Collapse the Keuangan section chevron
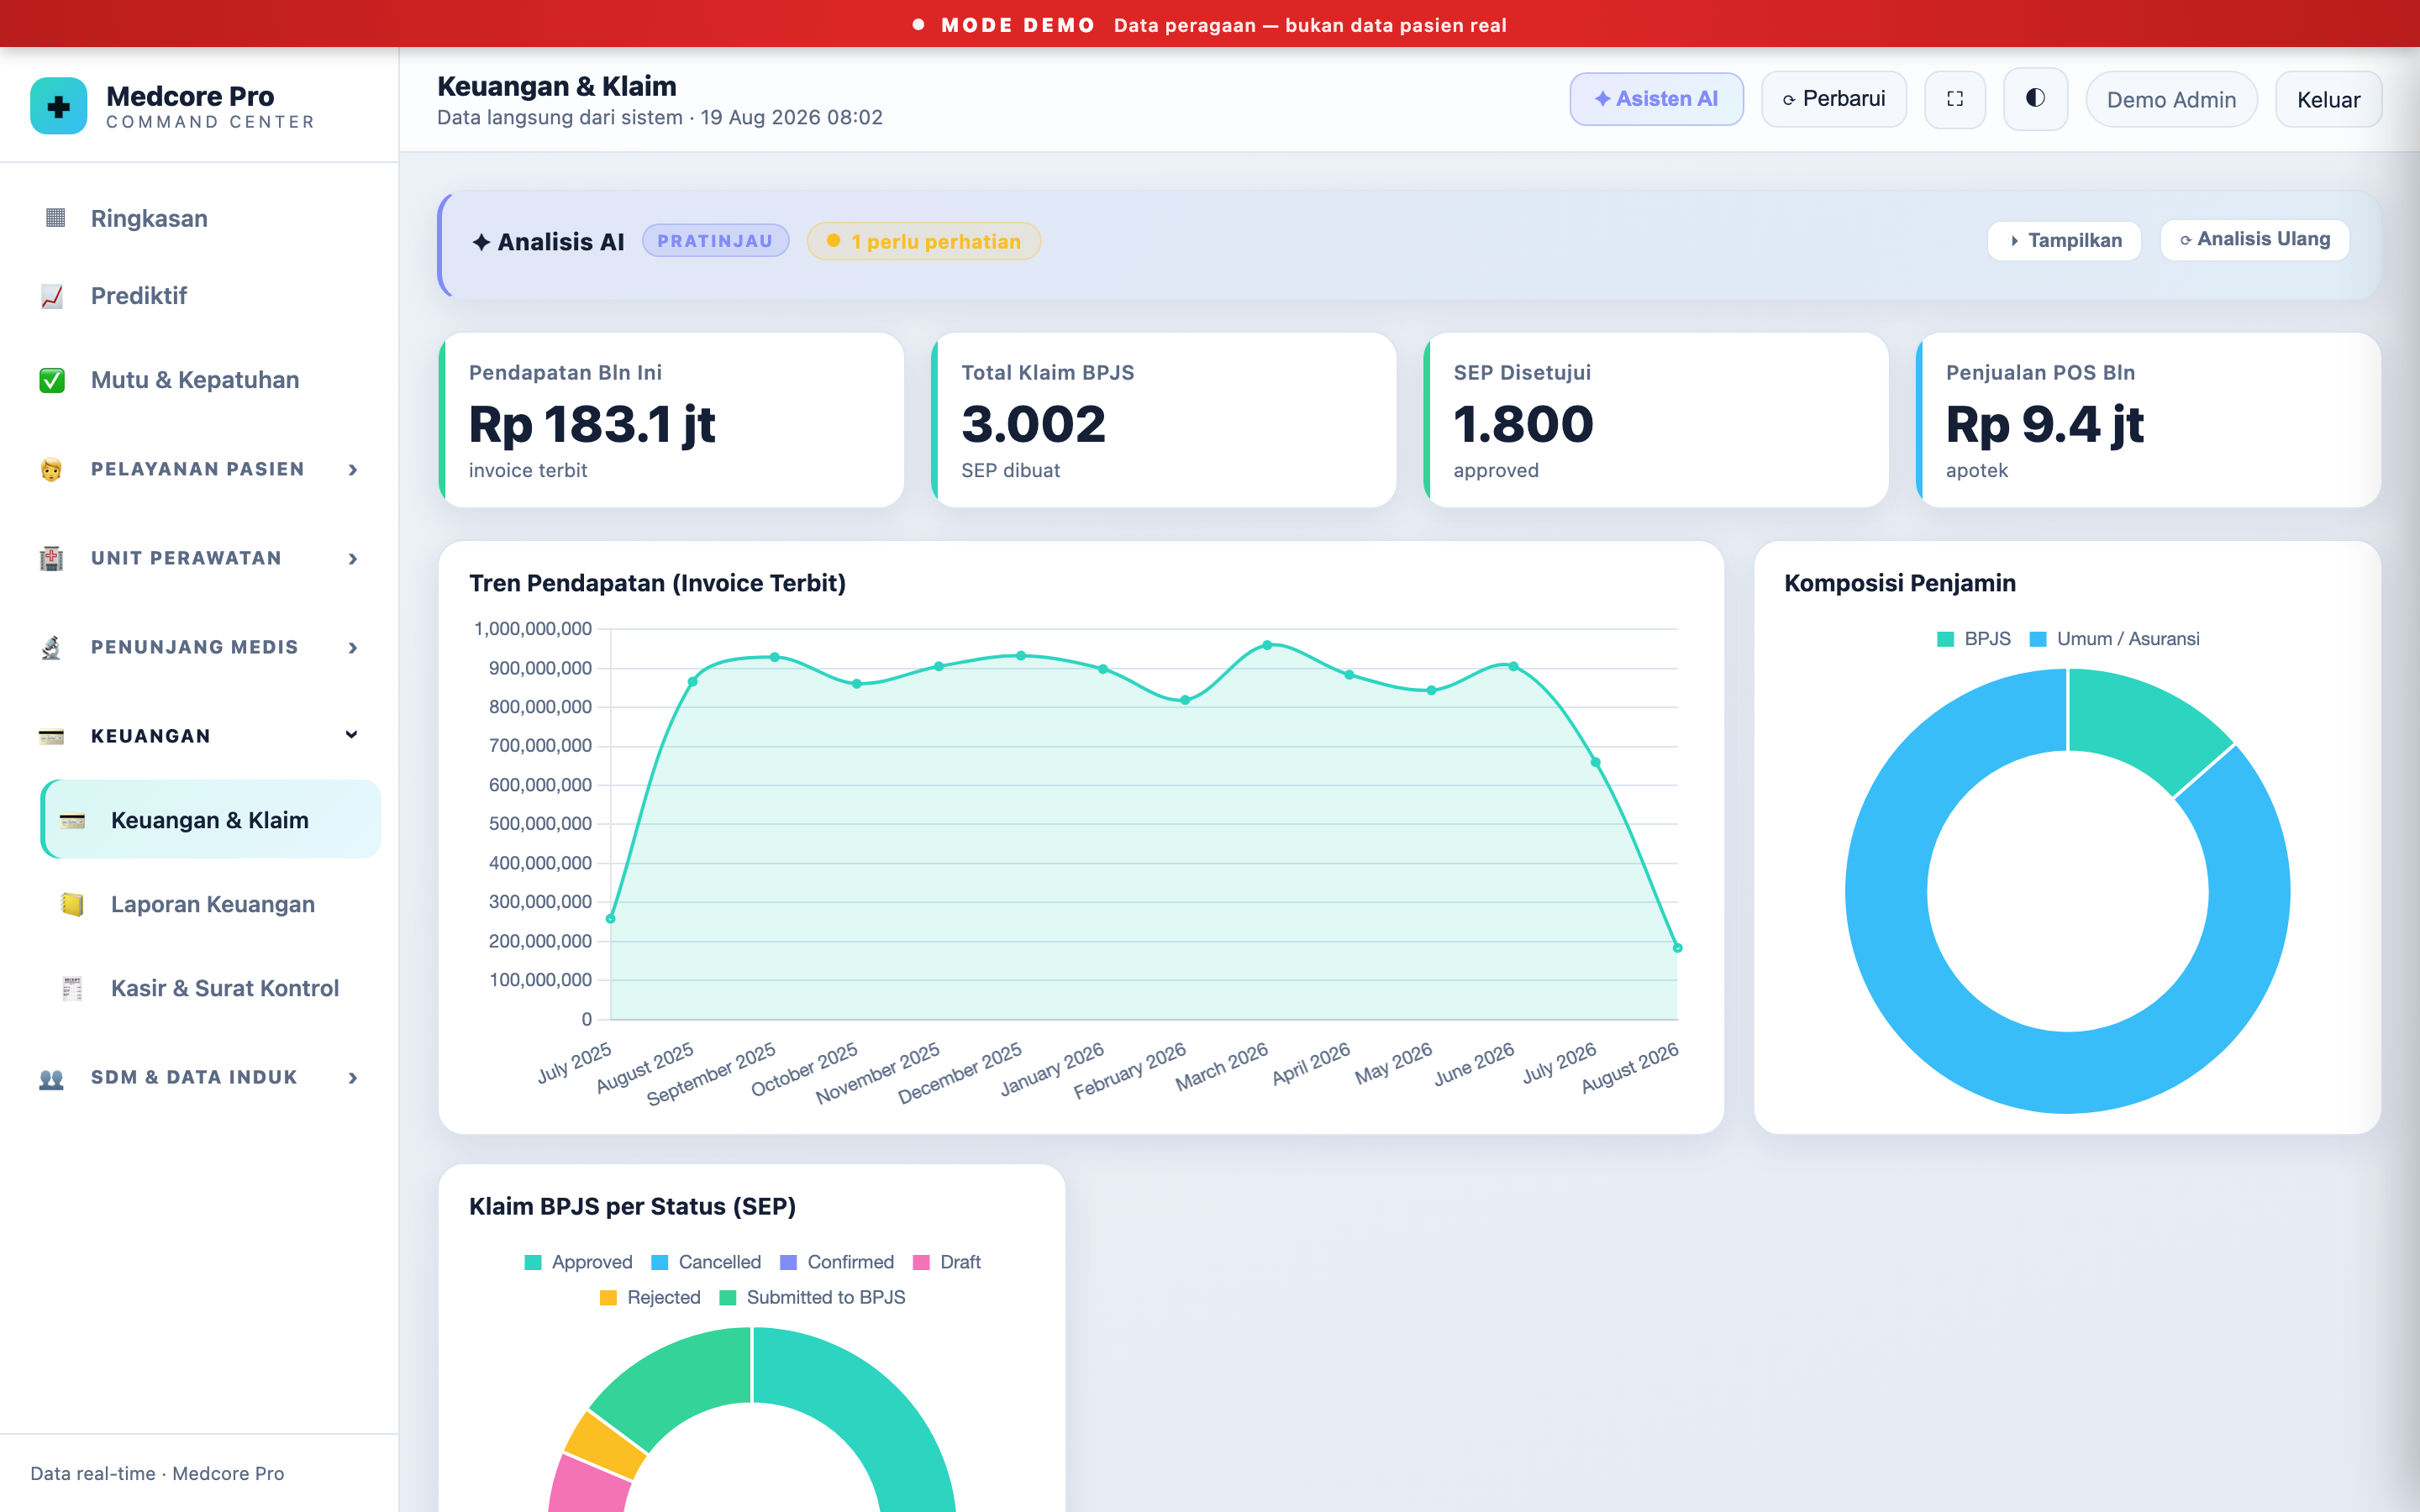Screen dimensions: 2420x1512 coord(352,735)
